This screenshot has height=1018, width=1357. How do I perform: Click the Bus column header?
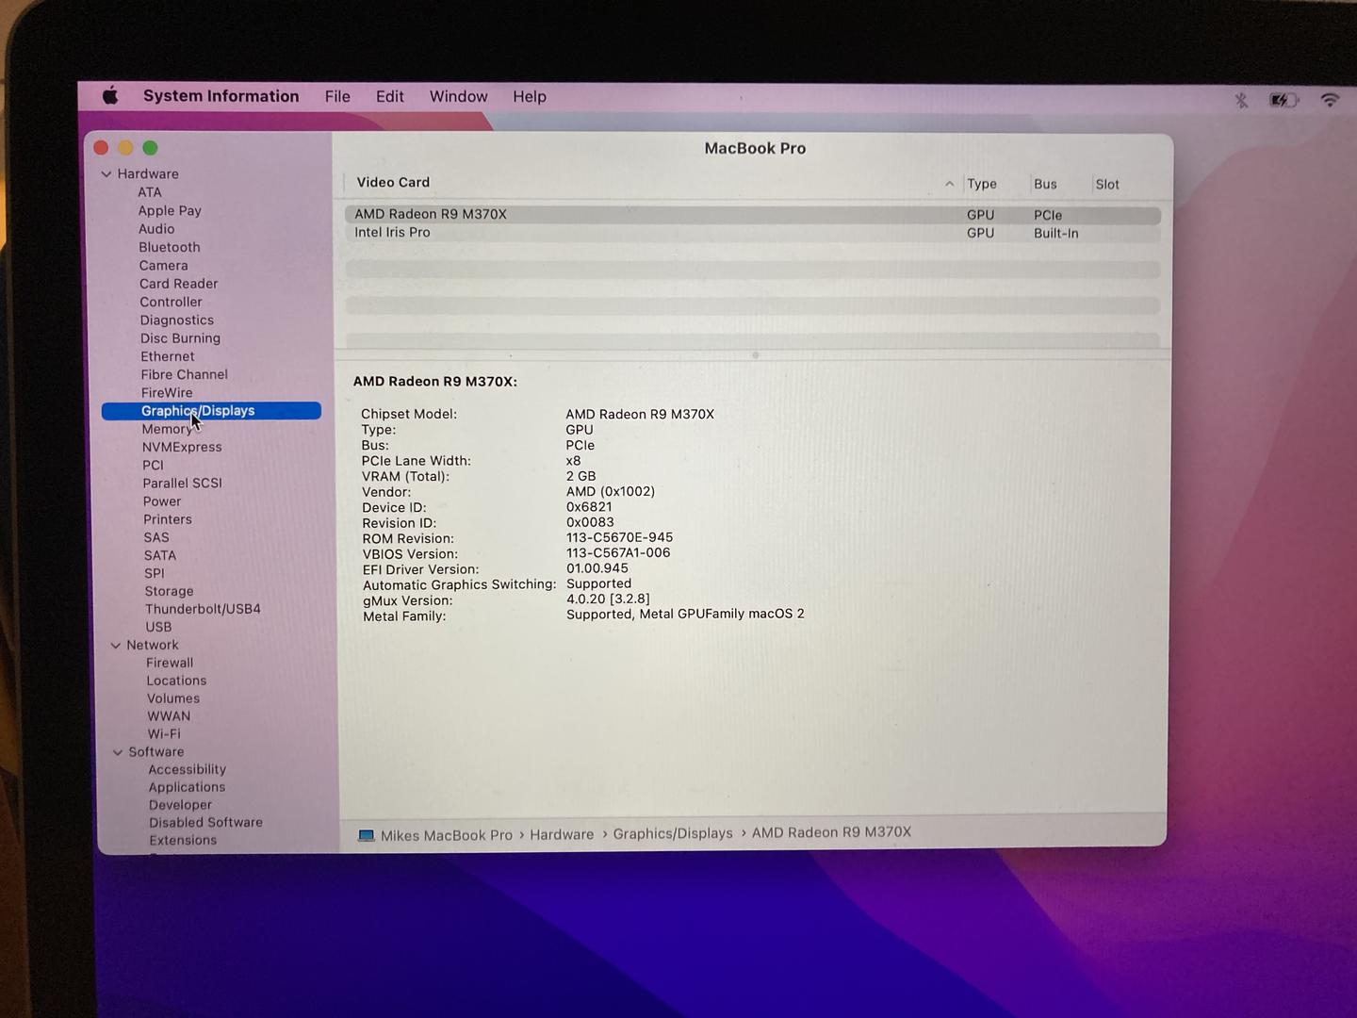click(x=1045, y=185)
